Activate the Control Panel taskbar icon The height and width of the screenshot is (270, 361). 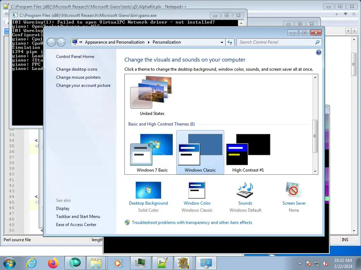tap(206, 263)
